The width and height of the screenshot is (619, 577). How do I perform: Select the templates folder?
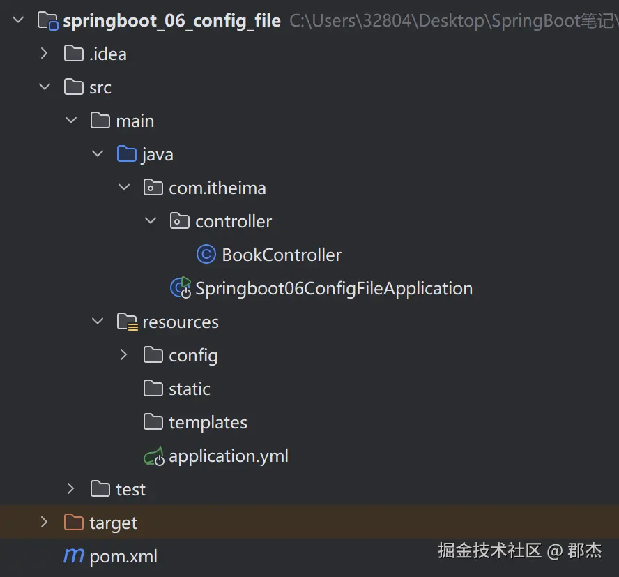coord(208,422)
